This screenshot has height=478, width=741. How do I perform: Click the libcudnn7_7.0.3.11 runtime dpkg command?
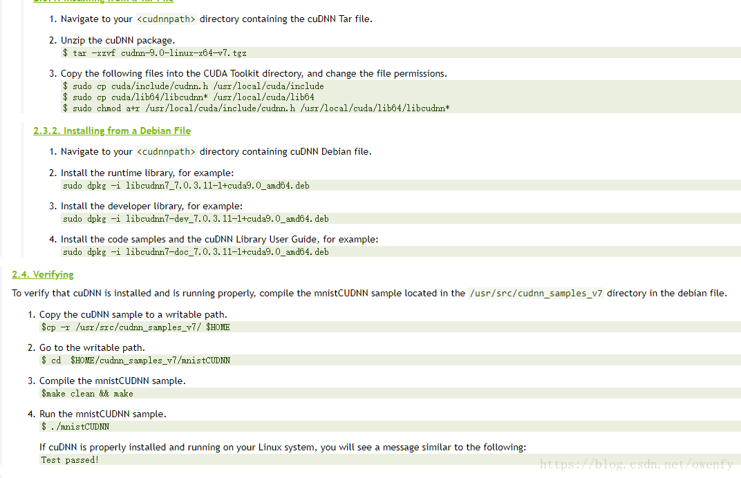pos(186,186)
